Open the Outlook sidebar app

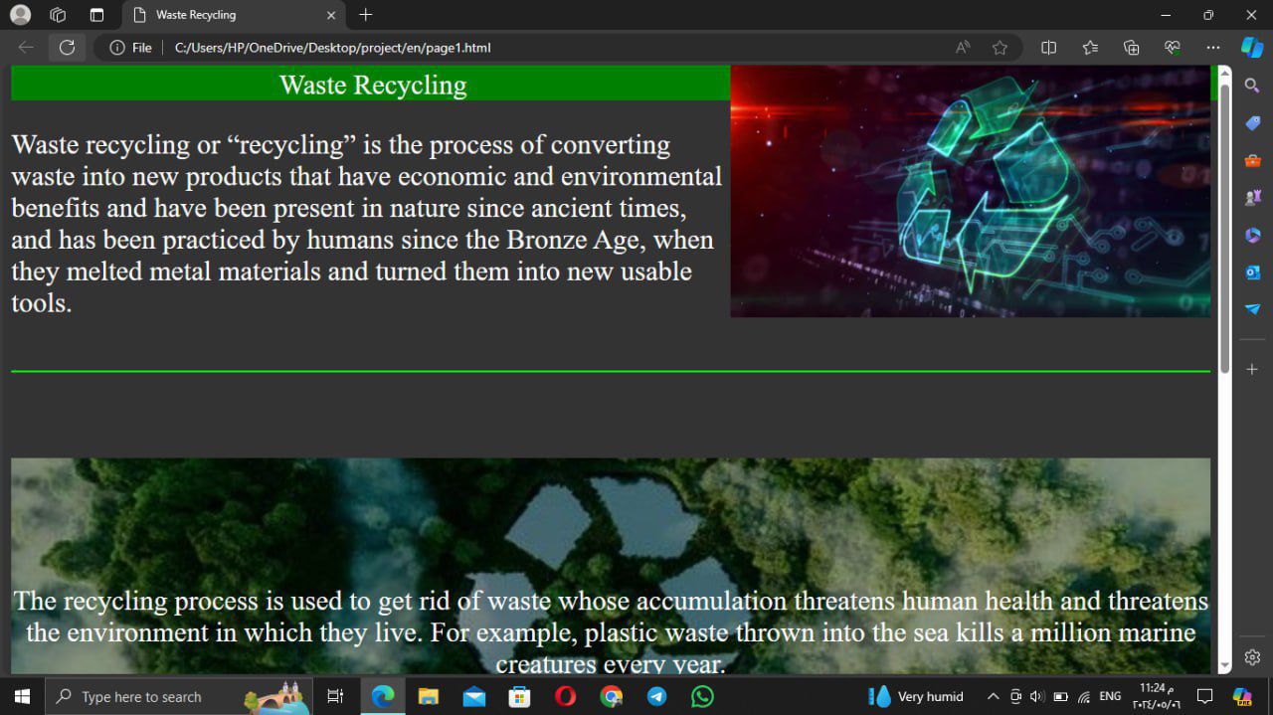pos(1252,272)
